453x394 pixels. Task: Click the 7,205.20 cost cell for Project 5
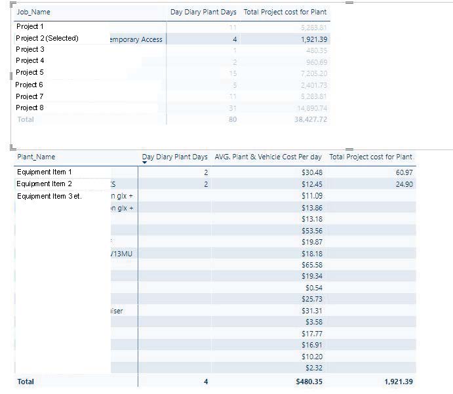(x=314, y=73)
